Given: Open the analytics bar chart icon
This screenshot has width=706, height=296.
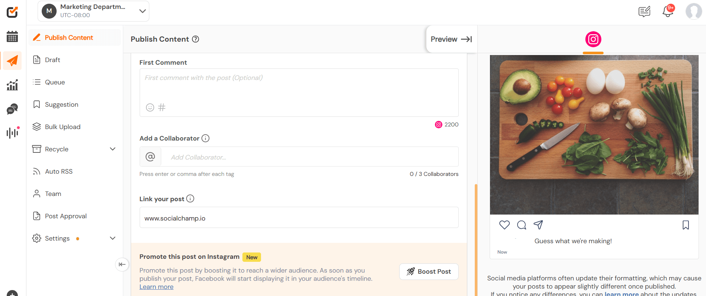Looking at the screenshot, I should (x=12, y=85).
